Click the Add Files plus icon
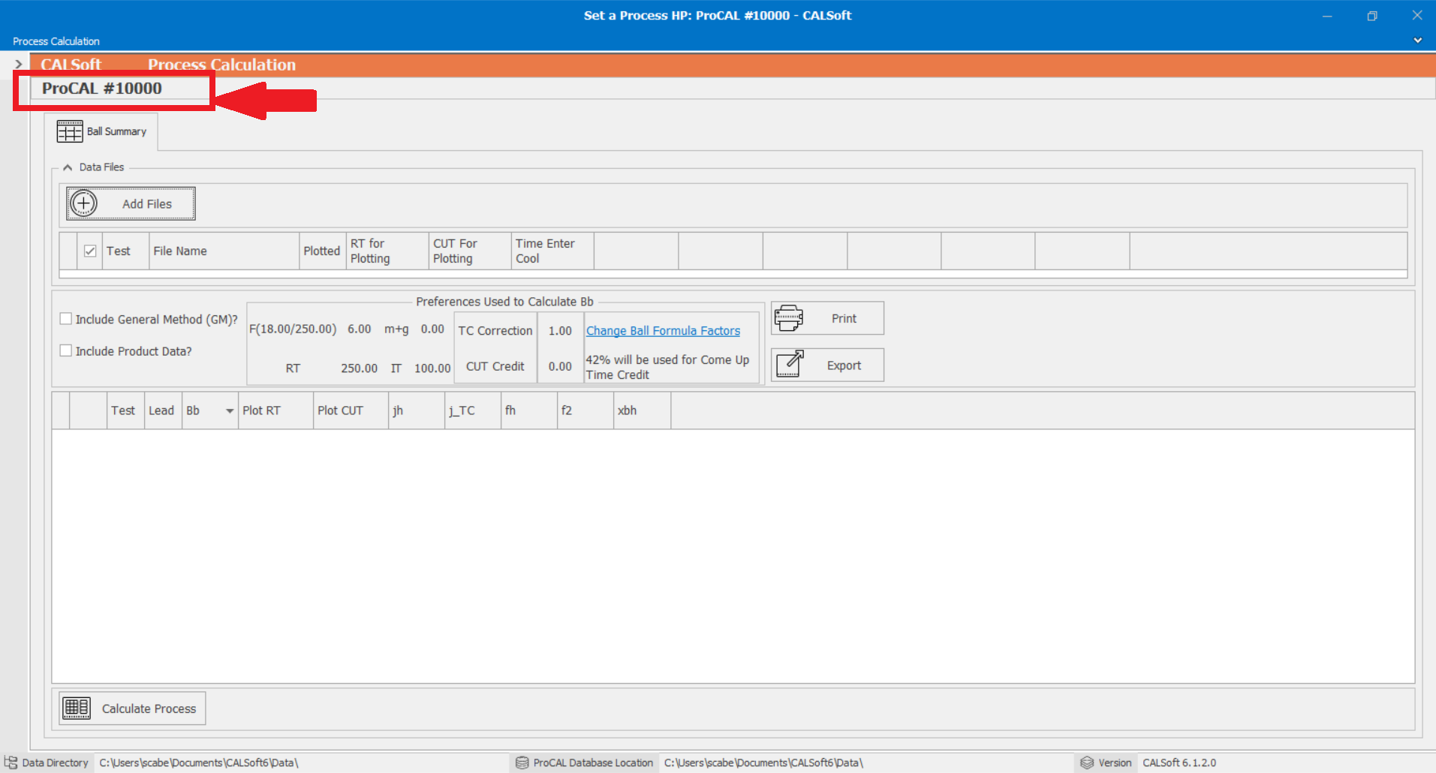The image size is (1436, 773). (83, 203)
